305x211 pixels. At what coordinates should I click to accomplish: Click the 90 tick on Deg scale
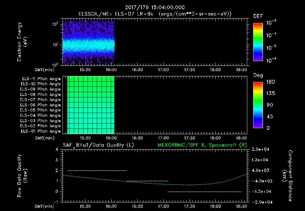point(270,105)
